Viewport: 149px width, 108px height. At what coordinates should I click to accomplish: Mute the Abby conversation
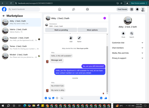tap(123, 34)
